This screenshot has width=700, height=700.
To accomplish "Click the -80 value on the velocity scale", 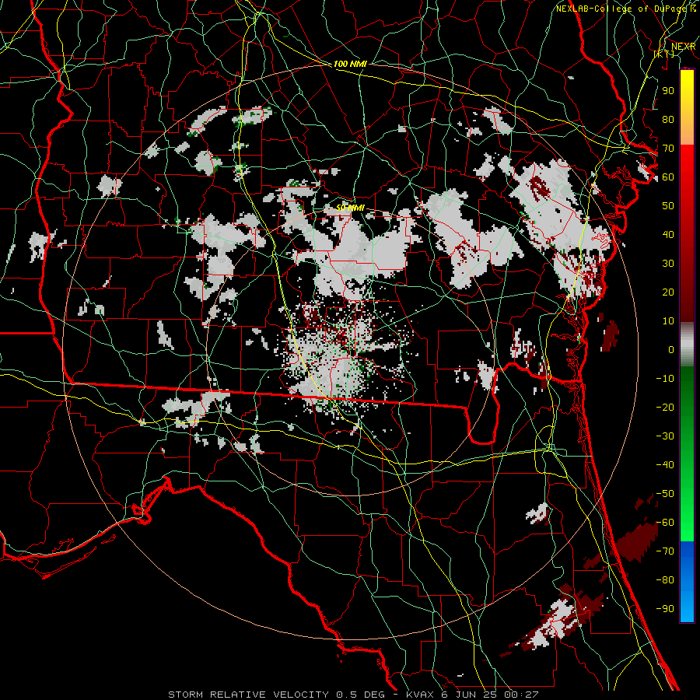I will [665, 580].
